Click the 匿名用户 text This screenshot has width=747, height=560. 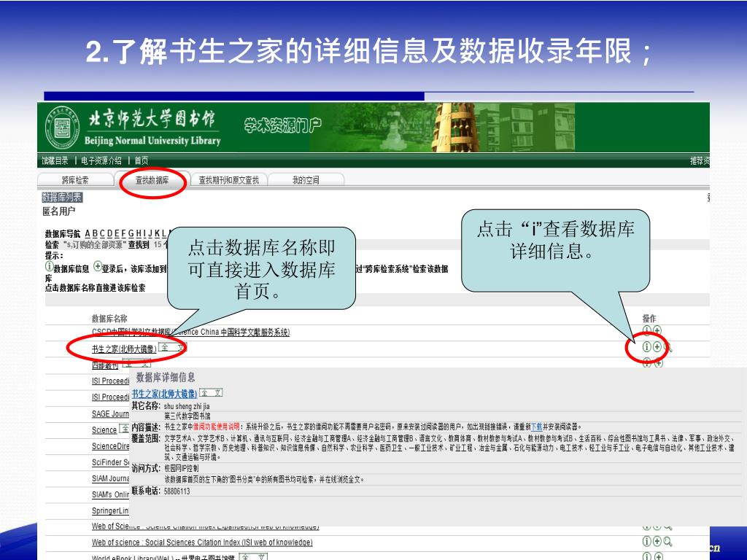coord(59,211)
